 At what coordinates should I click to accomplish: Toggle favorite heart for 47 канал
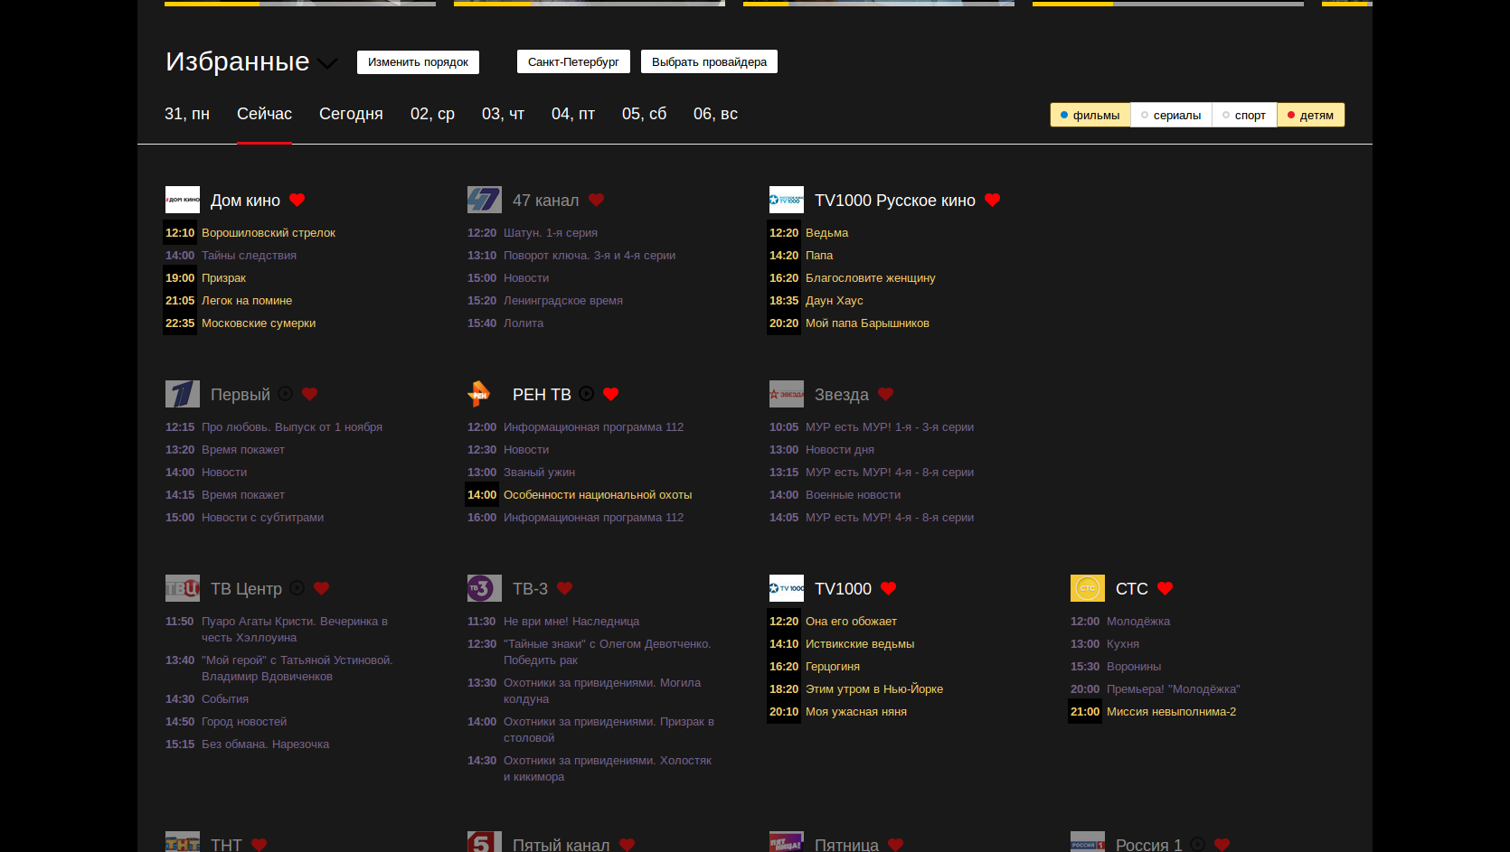596,200
